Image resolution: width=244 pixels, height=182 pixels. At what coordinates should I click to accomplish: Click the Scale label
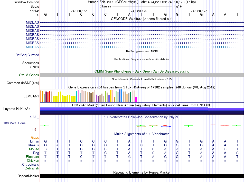35,6
